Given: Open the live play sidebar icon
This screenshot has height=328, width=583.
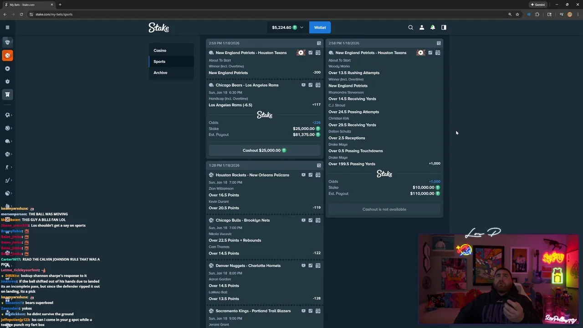Looking at the screenshot, I should point(7,68).
